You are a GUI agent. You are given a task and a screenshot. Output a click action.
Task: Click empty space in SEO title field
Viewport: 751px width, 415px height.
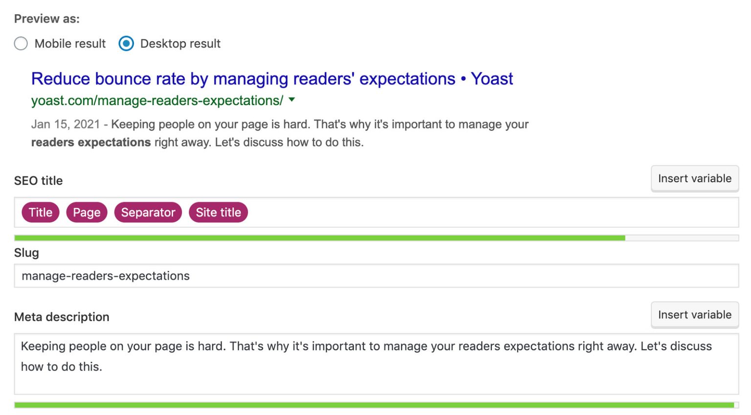click(489, 213)
